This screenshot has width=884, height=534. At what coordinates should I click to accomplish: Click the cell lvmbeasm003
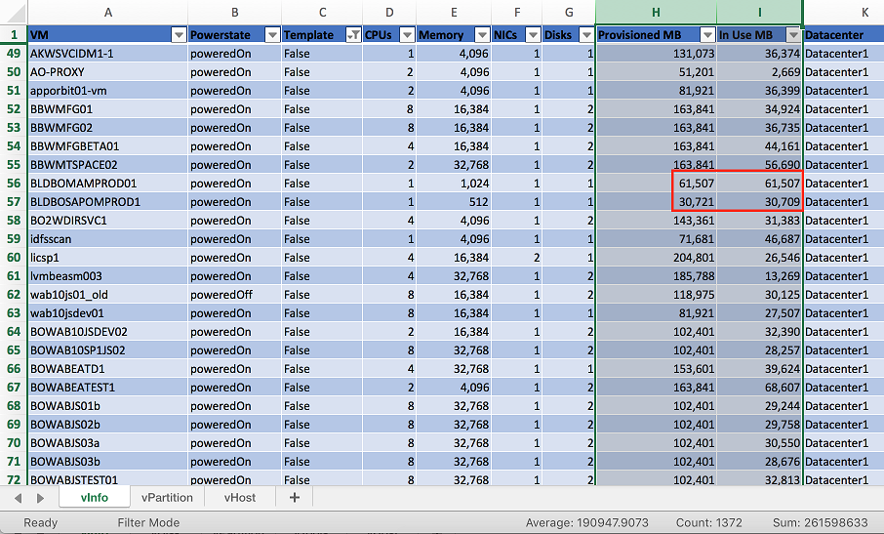point(107,276)
